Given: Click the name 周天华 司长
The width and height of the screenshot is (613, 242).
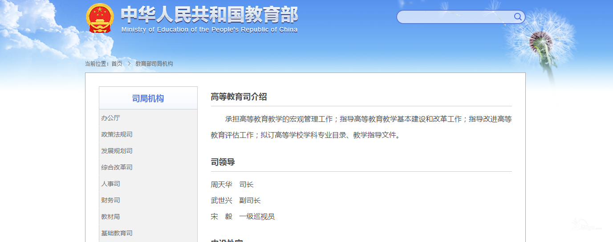Looking at the screenshot, I should point(232,185).
